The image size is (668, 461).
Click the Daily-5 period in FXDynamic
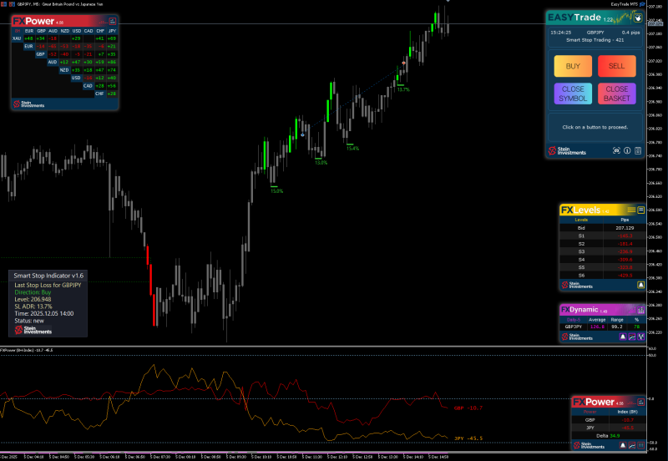574,320
